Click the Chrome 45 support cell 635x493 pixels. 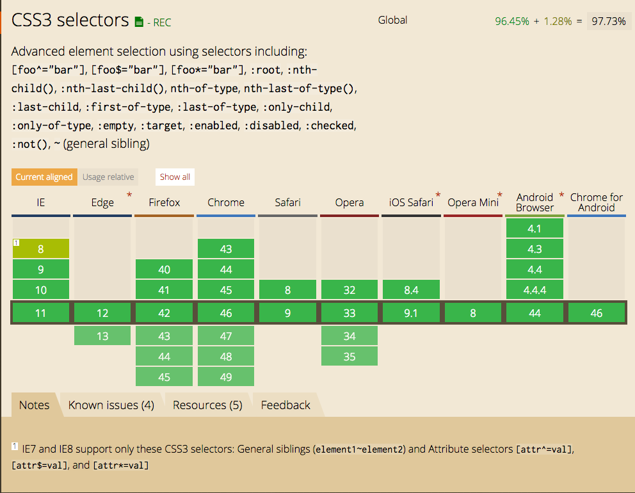pyautogui.click(x=226, y=290)
